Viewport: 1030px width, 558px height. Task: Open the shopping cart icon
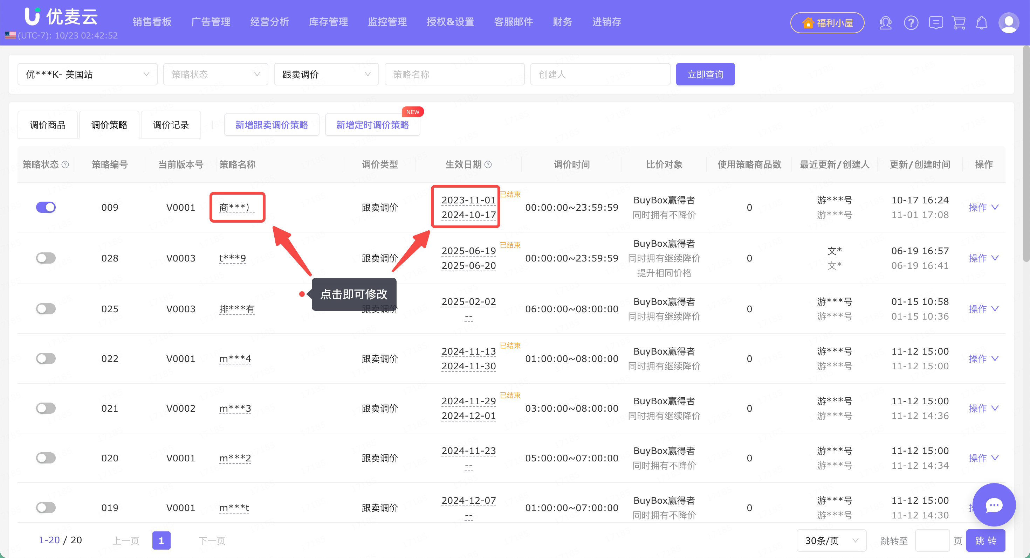click(x=959, y=23)
